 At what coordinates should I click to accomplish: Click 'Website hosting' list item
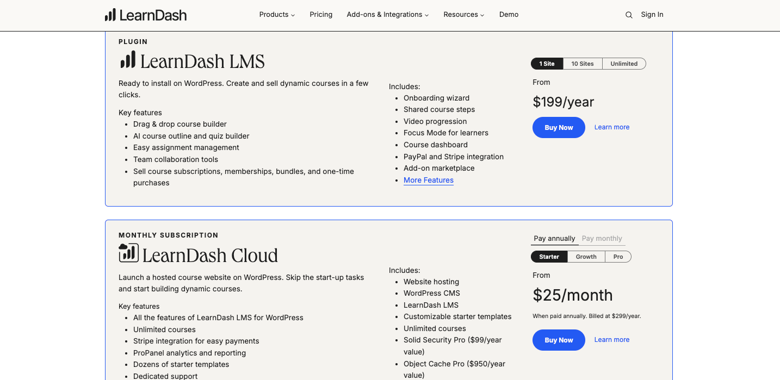(431, 282)
